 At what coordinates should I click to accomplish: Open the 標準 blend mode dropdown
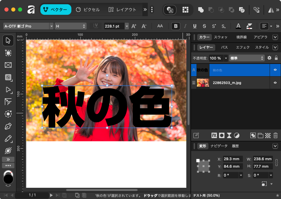247,58
